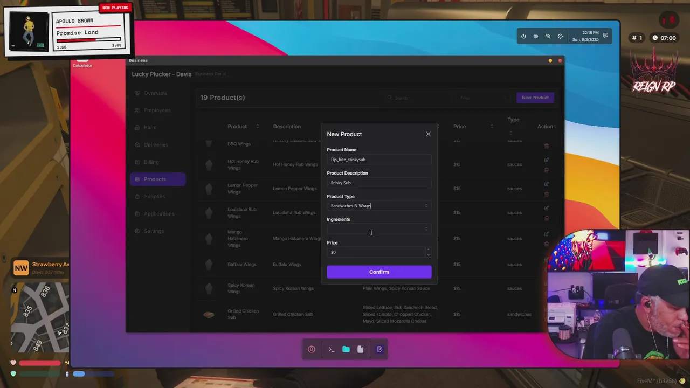Open the notifications chat icon in tray

605,36
